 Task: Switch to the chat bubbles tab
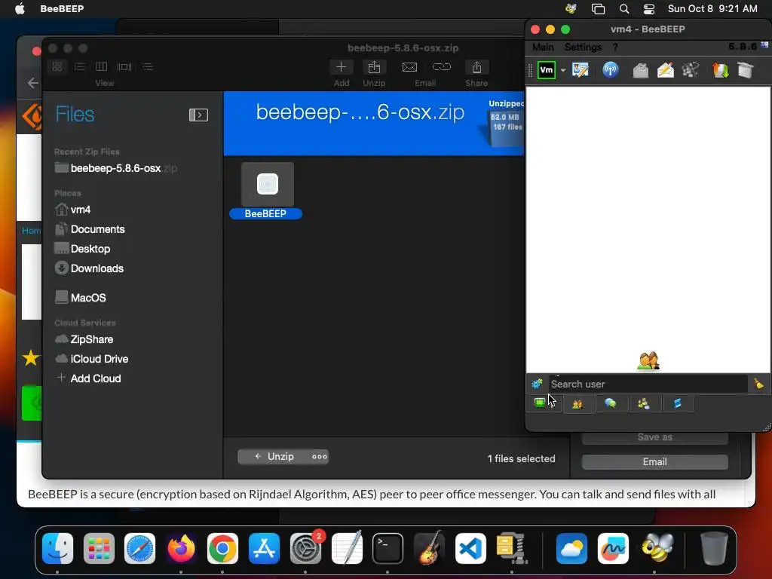[611, 404]
